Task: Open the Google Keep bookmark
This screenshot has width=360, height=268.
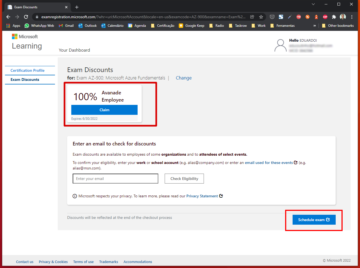Action: [x=191, y=26]
